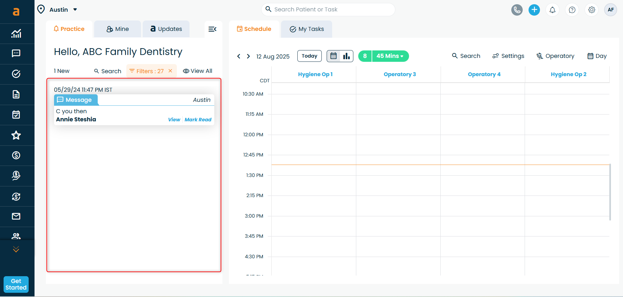The height and width of the screenshot is (297, 623).
Task: Expand more sidebar items with double chevron
Action: 16,250
